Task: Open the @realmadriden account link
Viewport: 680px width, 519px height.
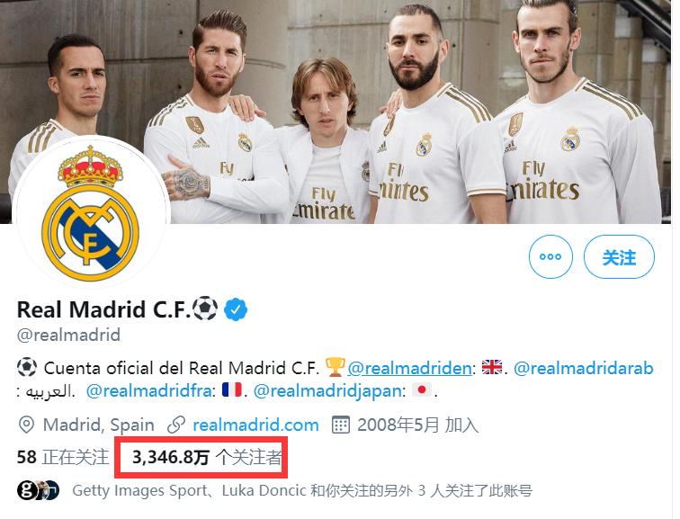Action: pyautogui.click(x=409, y=368)
